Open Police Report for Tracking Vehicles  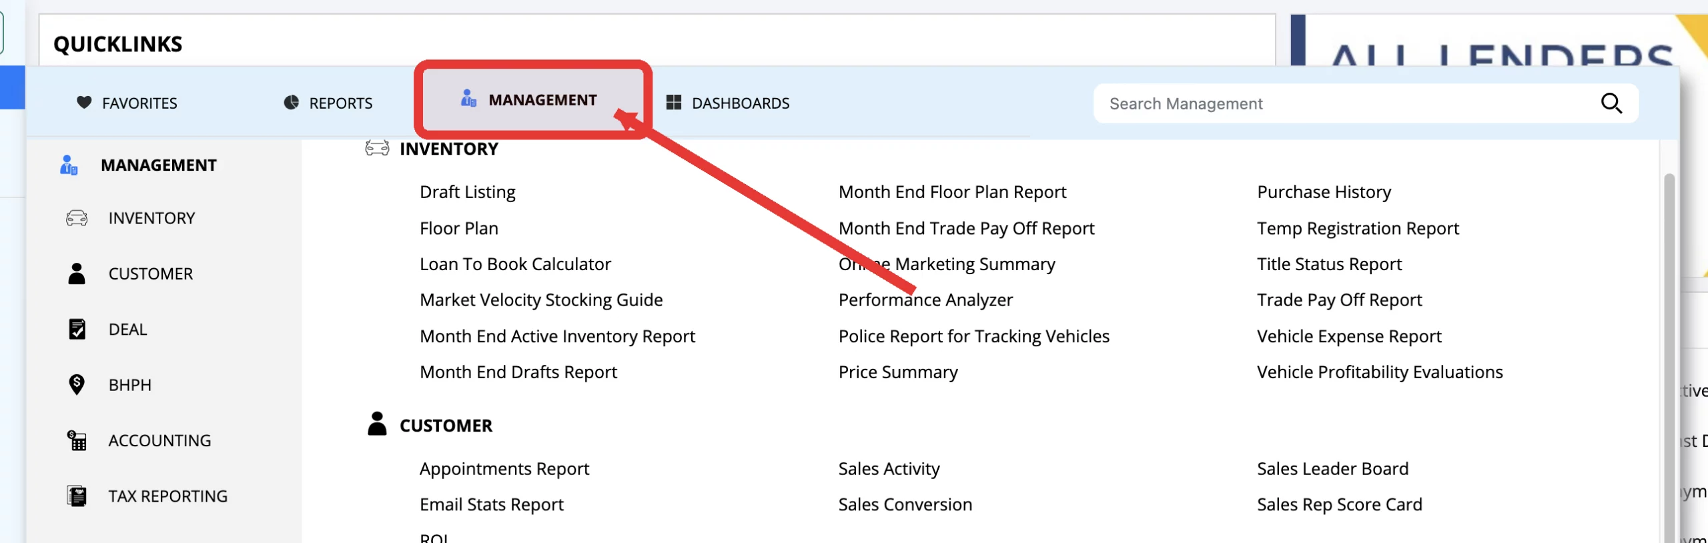[x=974, y=336]
